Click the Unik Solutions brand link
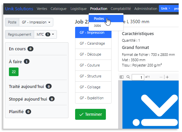The image size is (182, 132). pos(19,9)
